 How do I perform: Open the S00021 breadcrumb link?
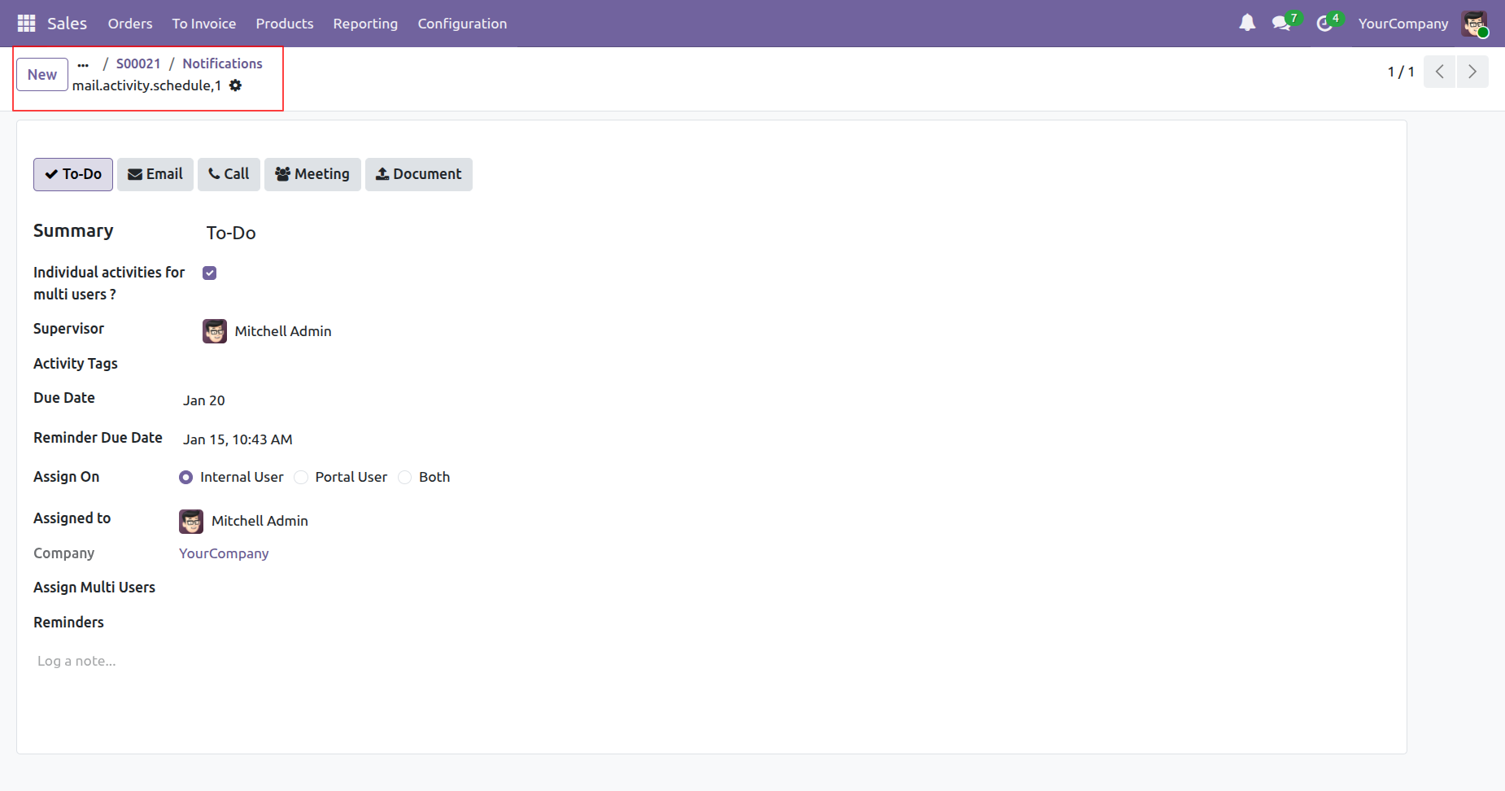coord(138,63)
